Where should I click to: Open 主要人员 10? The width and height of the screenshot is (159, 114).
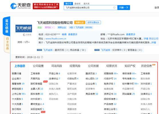coord(37,89)
